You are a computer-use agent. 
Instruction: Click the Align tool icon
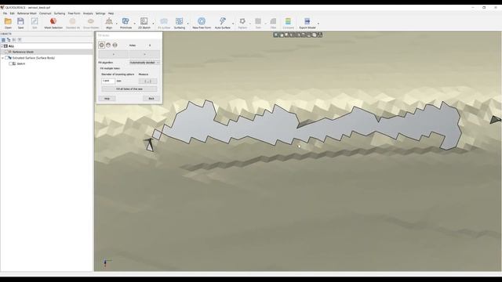point(109,22)
